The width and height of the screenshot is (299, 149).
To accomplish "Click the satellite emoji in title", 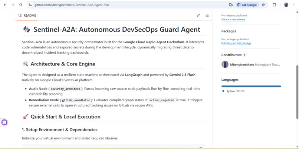I will [x=26, y=30].
